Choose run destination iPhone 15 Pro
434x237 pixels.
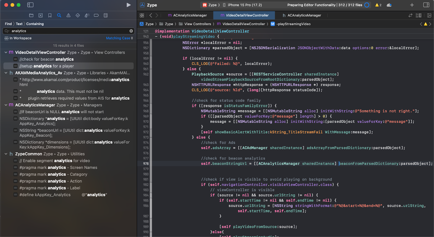tap(242, 5)
